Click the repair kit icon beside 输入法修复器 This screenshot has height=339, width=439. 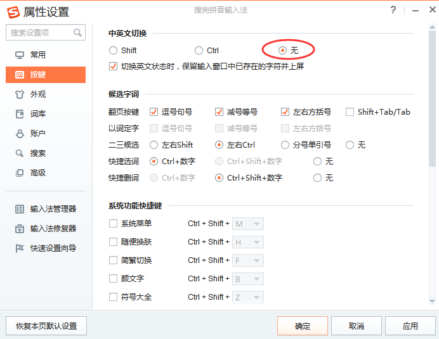coord(20,229)
